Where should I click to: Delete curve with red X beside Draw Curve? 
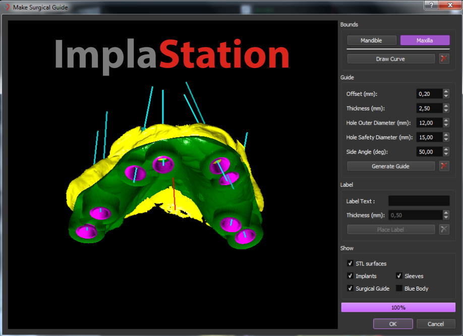[444, 59]
